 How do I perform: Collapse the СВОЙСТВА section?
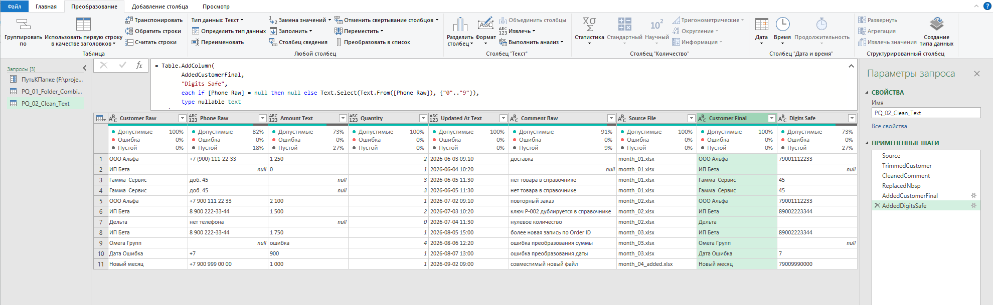[867, 92]
